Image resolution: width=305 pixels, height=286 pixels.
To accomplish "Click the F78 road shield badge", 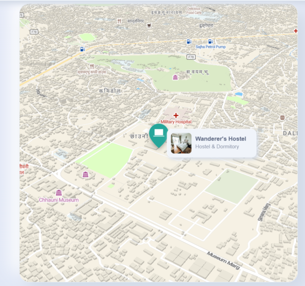I will click(191, 57).
